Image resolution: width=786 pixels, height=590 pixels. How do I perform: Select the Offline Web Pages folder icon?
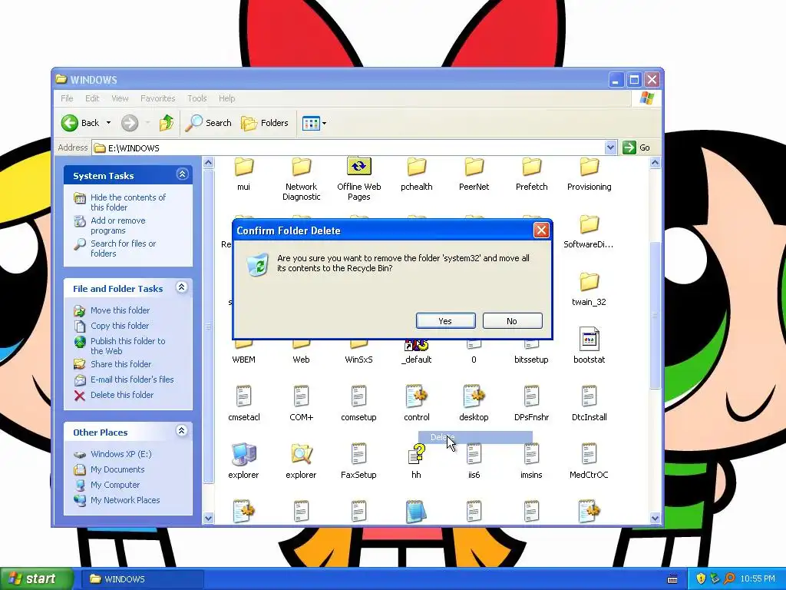click(x=359, y=167)
